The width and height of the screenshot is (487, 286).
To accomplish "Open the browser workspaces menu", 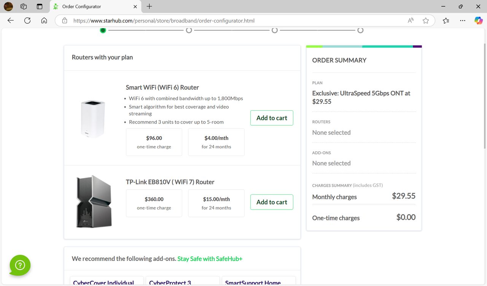I will pyautogui.click(x=23, y=6).
